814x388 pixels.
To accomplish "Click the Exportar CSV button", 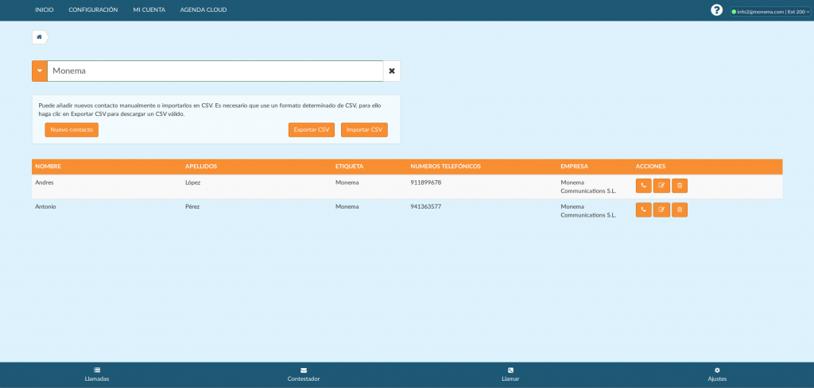I will tap(312, 130).
